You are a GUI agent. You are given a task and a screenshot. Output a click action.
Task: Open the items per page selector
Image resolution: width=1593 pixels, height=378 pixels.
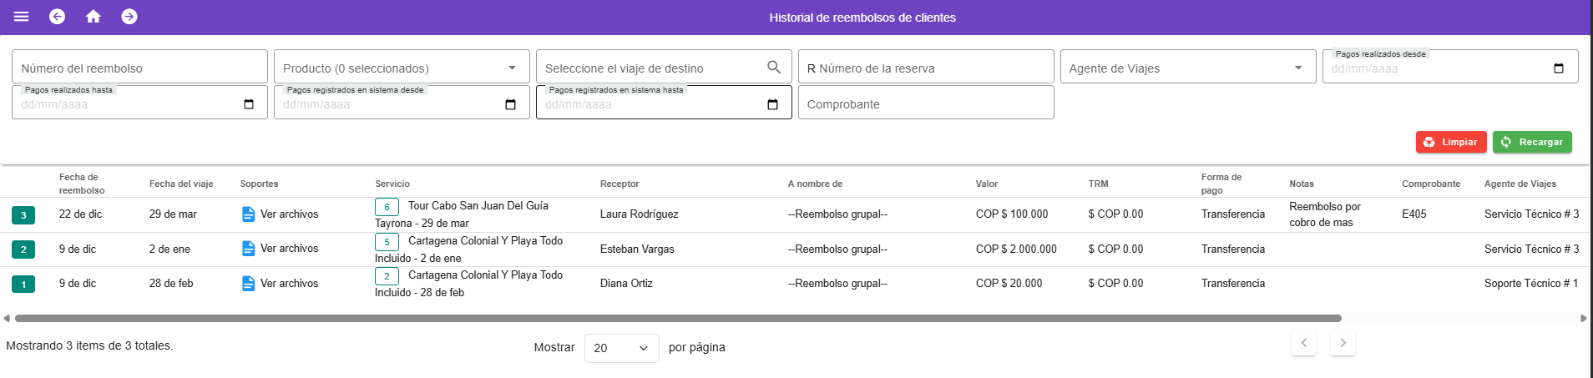point(621,348)
